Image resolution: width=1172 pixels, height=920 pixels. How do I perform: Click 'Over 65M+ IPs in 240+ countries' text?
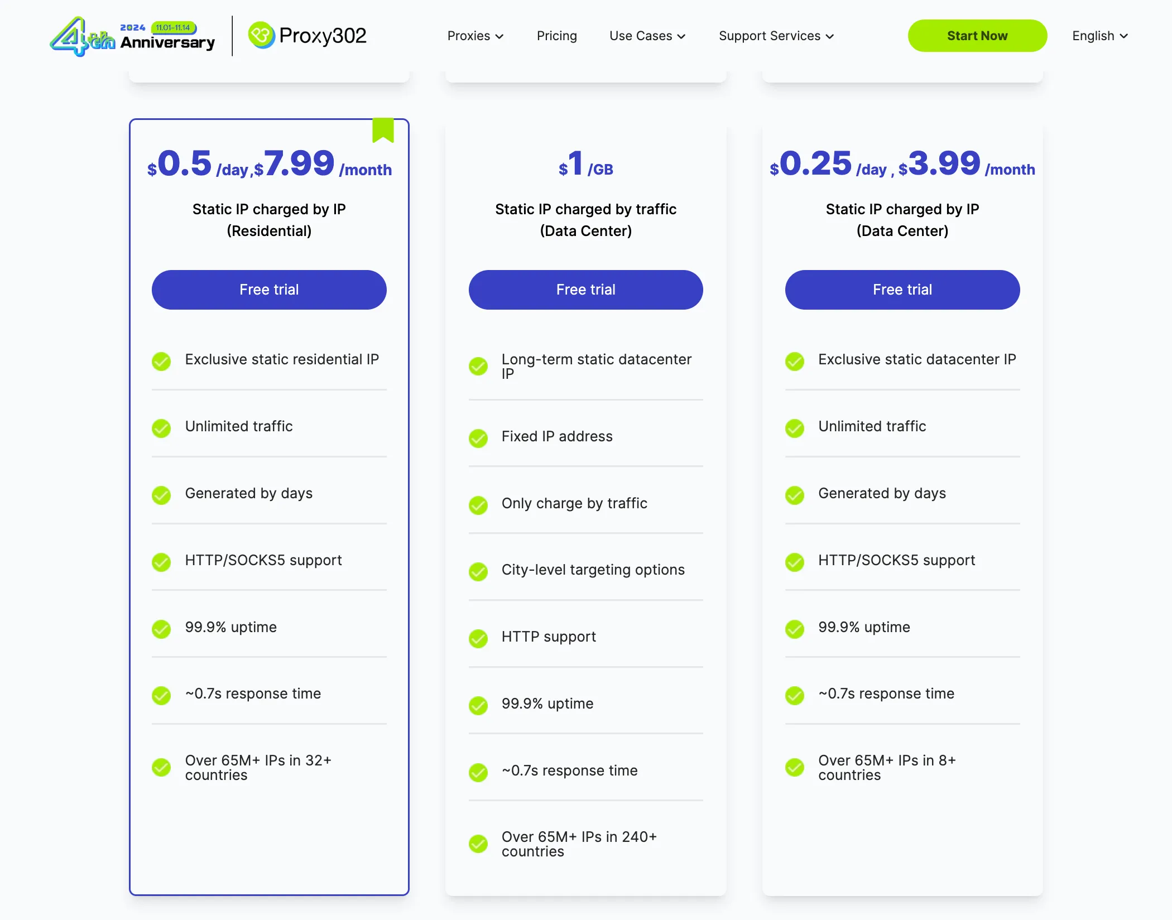point(579,844)
